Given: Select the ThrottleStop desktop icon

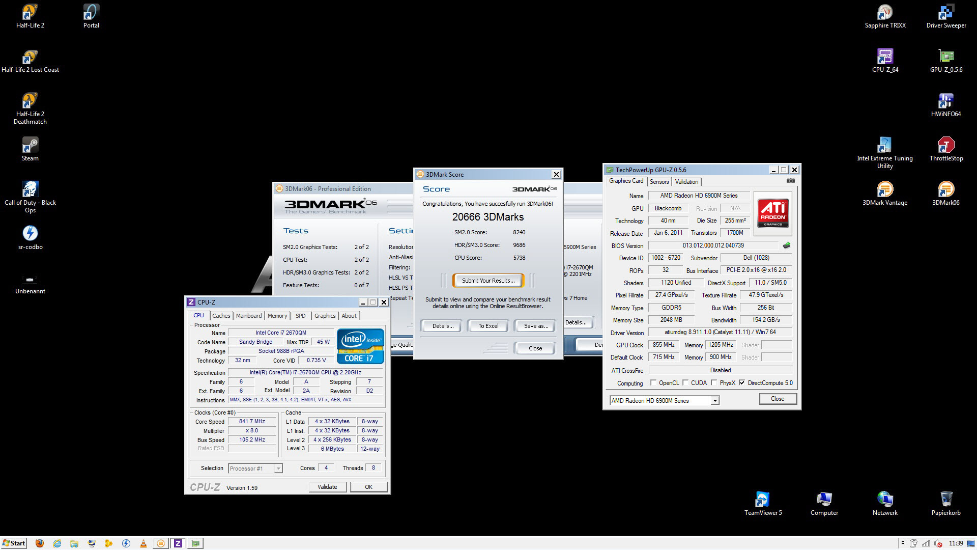Looking at the screenshot, I should (x=946, y=149).
